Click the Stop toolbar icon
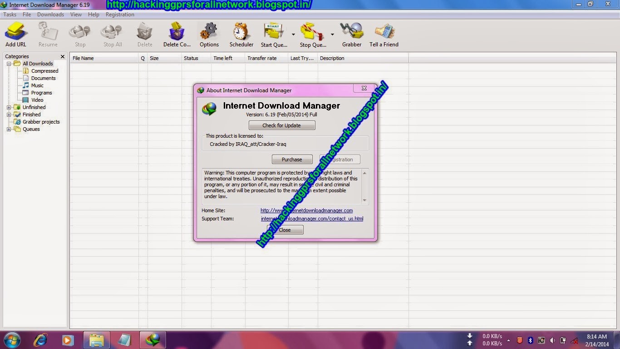Image resolution: width=620 pixels, height=349 pixels. (80, 35)
